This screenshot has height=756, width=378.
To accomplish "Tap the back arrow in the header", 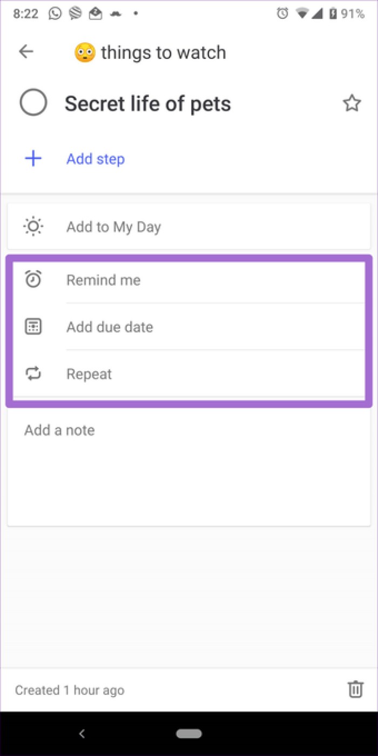I will (x=25, y=51).
